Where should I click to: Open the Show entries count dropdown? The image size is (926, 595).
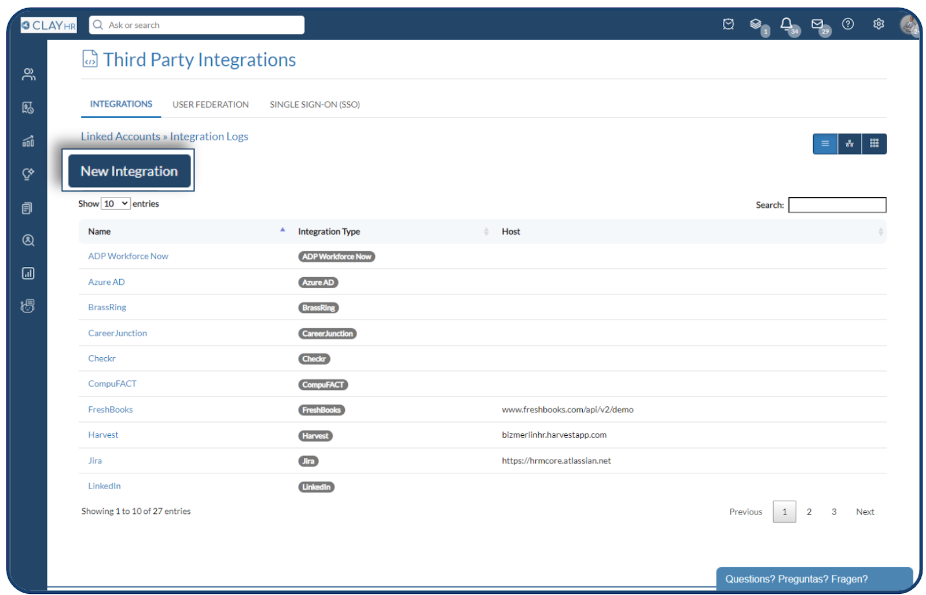116,204
